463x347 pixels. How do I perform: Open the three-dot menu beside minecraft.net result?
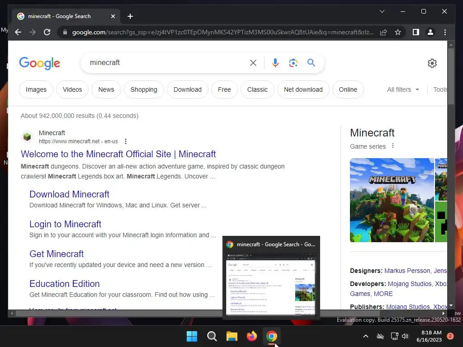(126, 141)
